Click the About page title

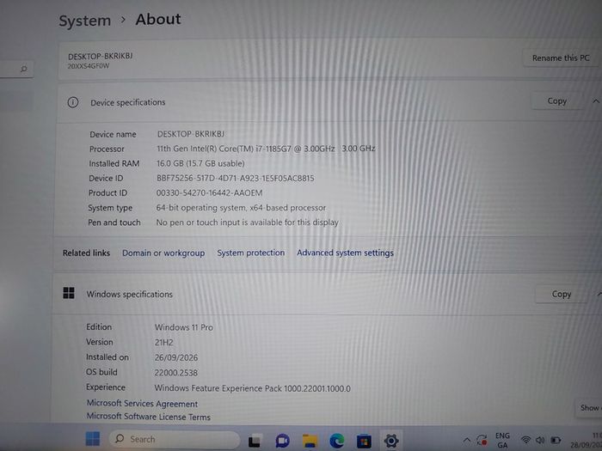tap(158, 19)
